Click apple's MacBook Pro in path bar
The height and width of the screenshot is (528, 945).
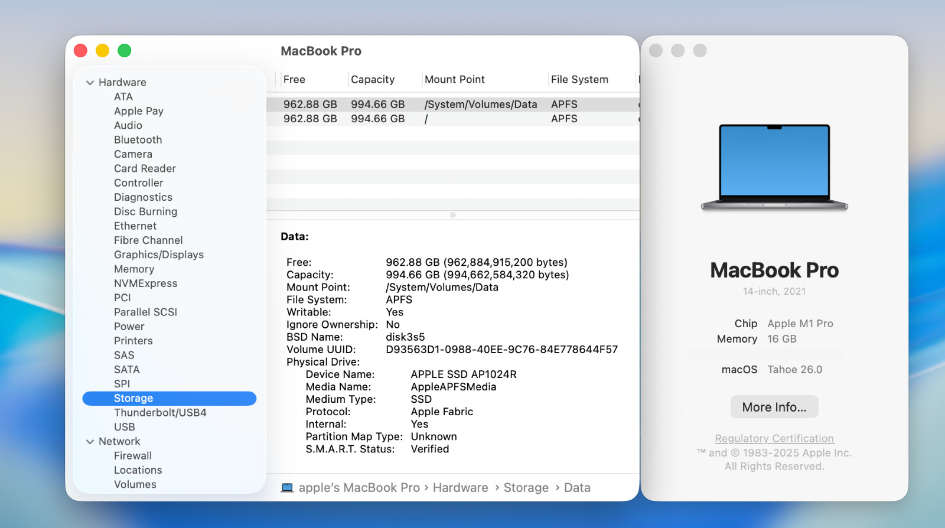359,488
